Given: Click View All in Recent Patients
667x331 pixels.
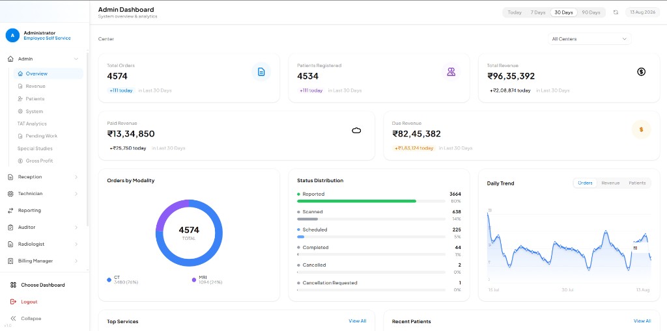Looking at the screenshot, I should click(x=642, y=321).
